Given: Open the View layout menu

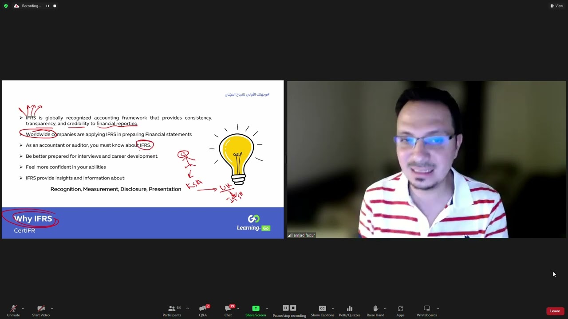Looking at the screenshot, I should 556,6.
